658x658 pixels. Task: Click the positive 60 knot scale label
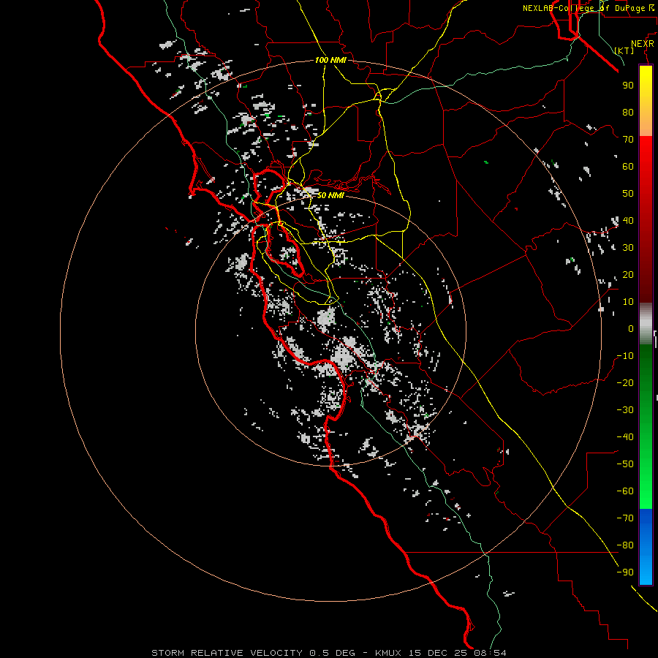point(628,167)
